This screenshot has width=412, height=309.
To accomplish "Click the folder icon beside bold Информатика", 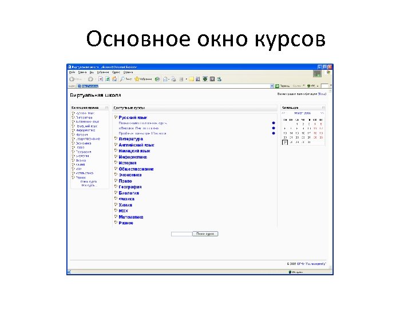I will pyautogui.click(x=116, y=157).
